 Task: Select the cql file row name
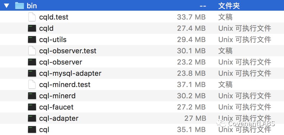tap(44, 130)
